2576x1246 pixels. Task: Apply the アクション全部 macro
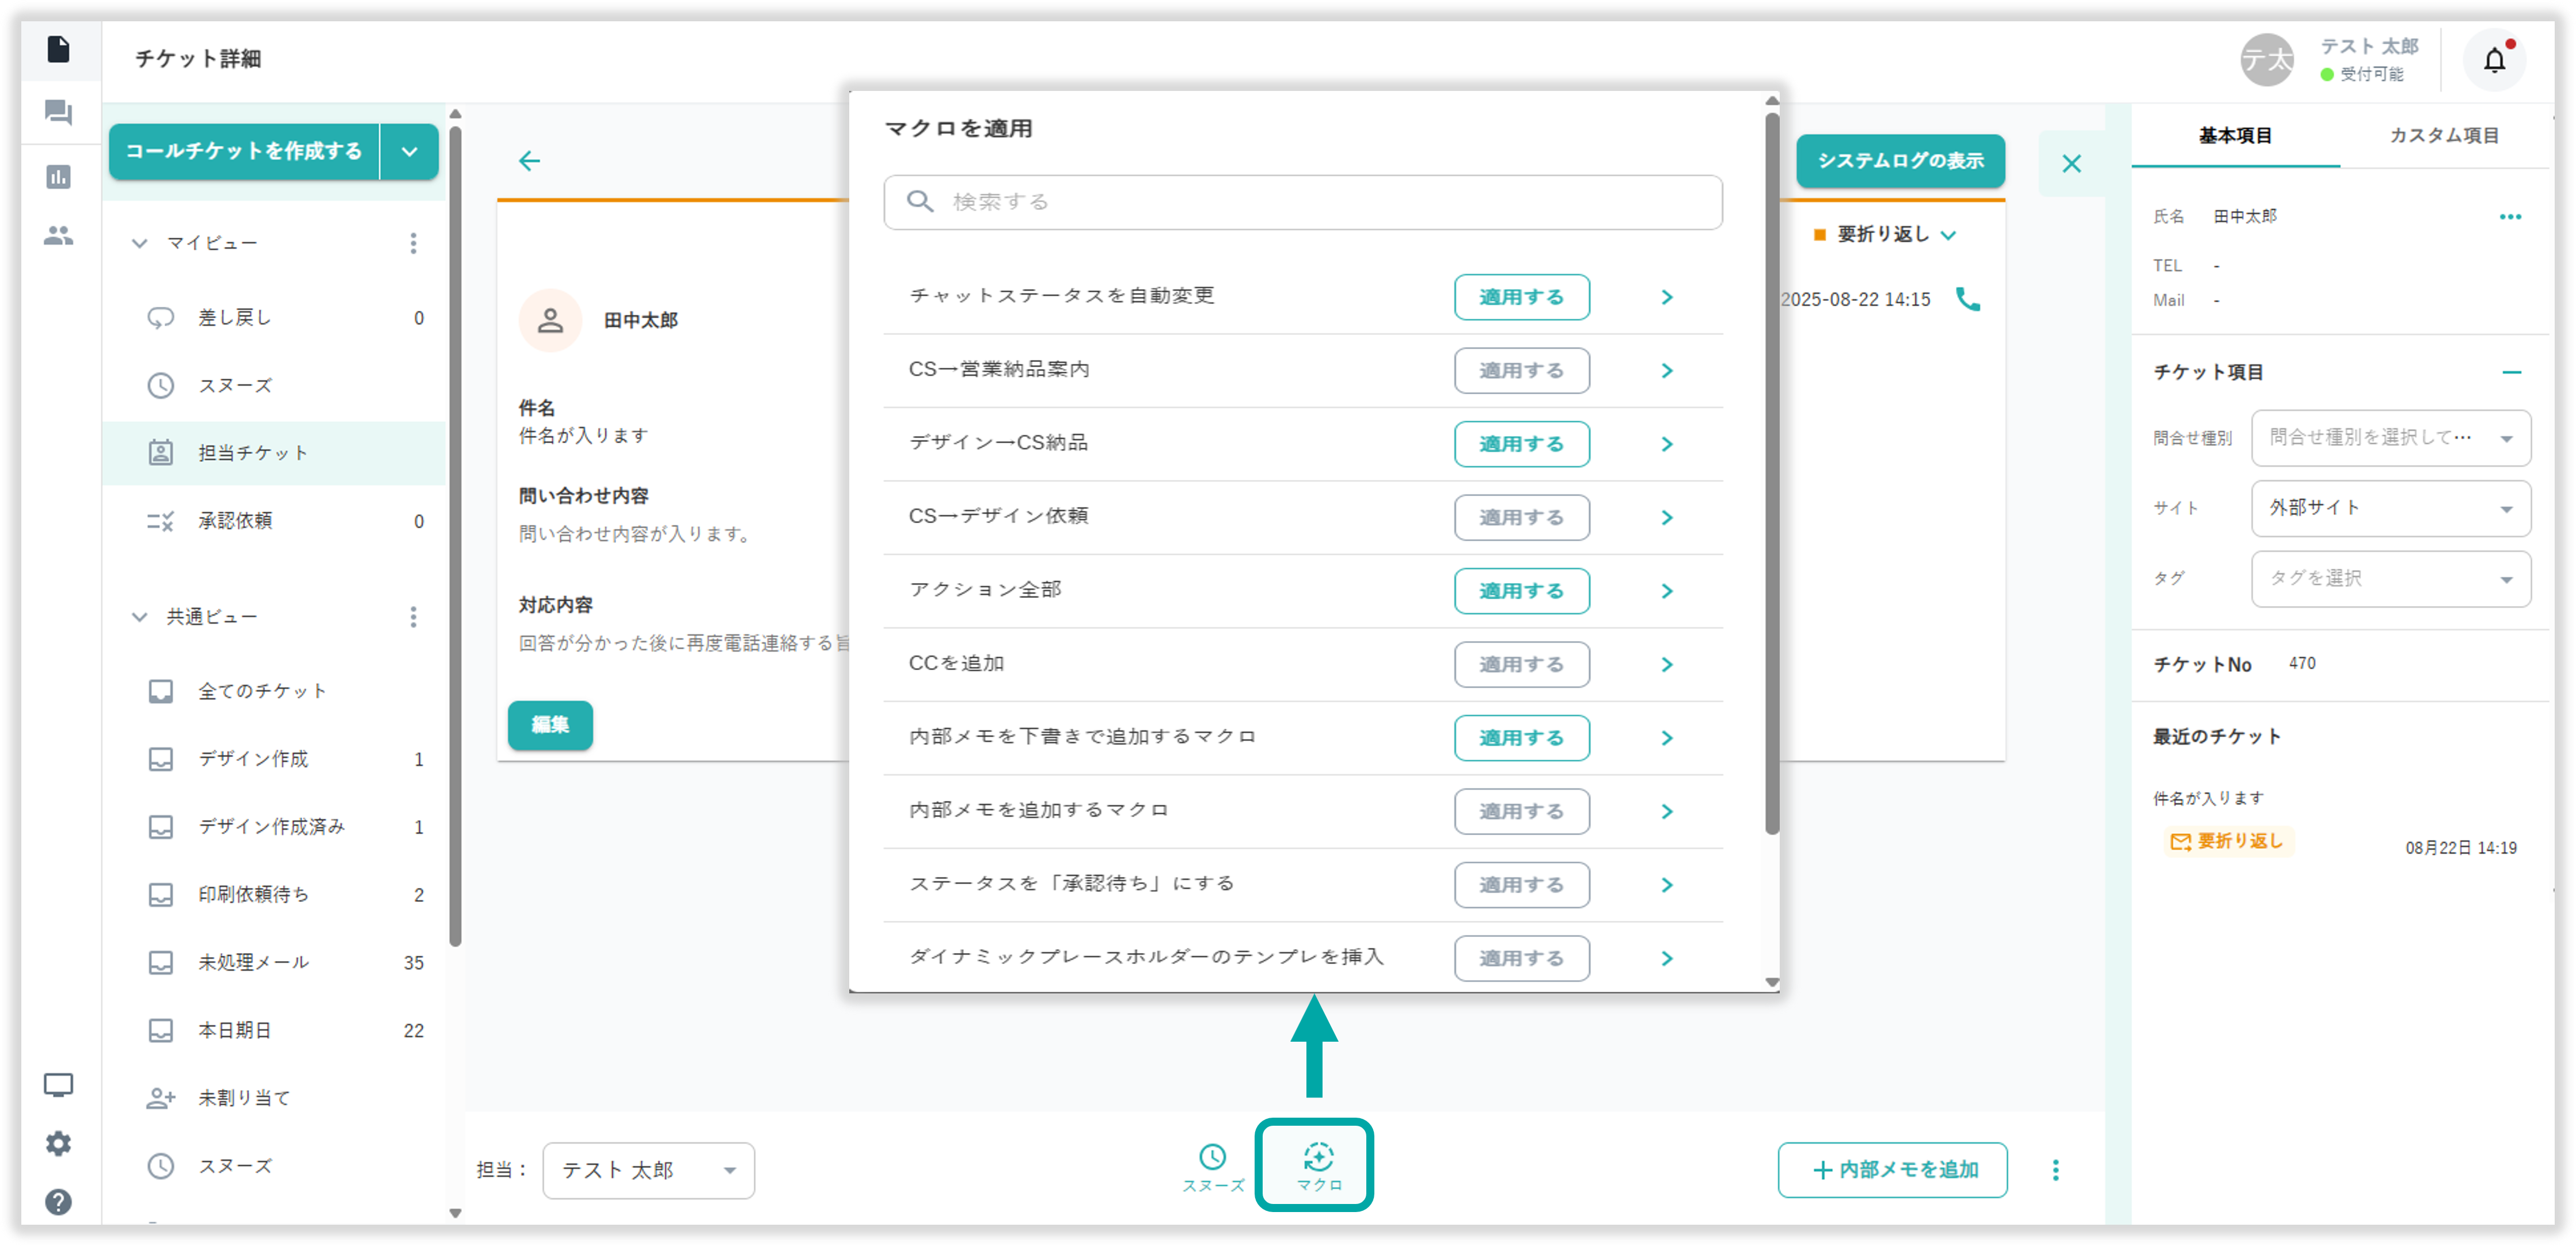pos(1521,590)
